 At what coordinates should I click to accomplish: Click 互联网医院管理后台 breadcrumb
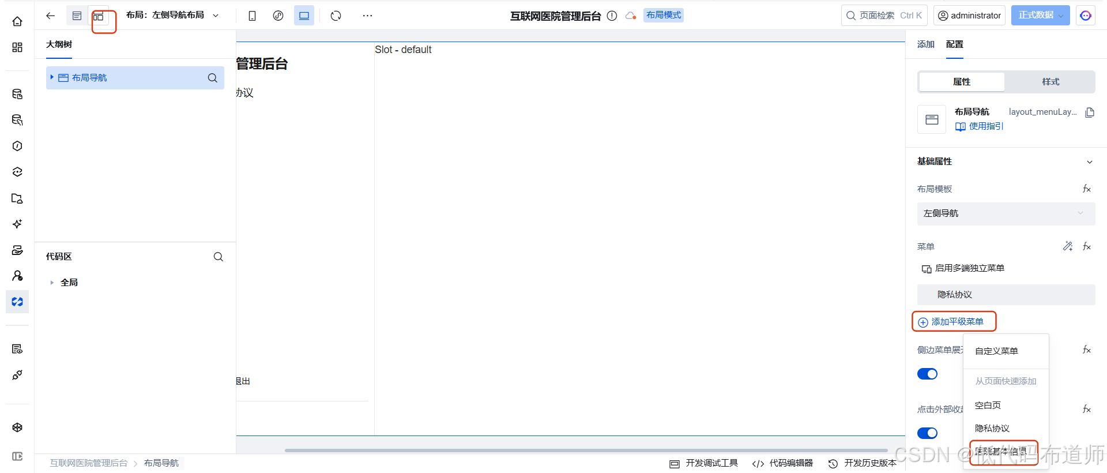click(89, 463)
